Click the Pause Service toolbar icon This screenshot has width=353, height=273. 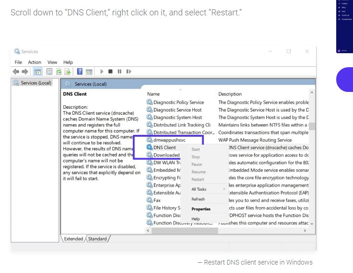click(119, 71)
